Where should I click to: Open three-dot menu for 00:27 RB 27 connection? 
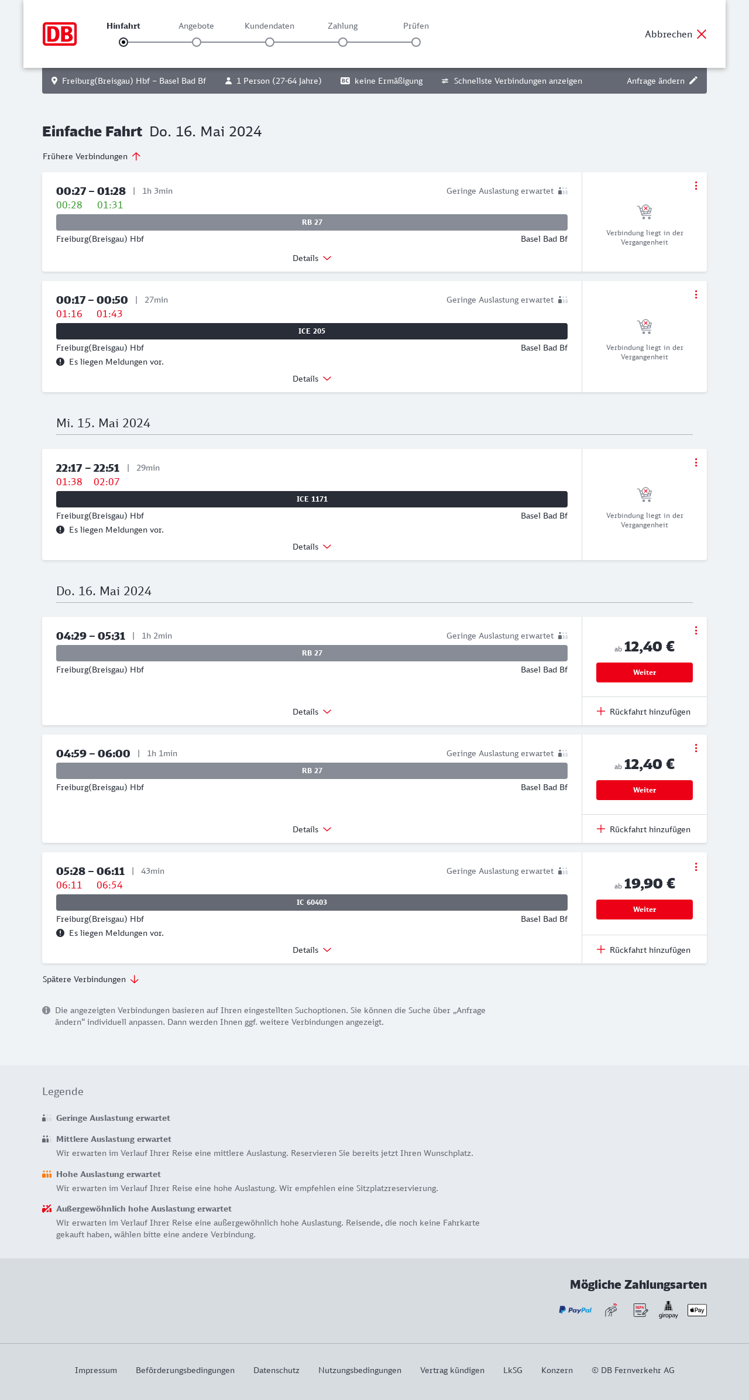[x=696, y=186]
